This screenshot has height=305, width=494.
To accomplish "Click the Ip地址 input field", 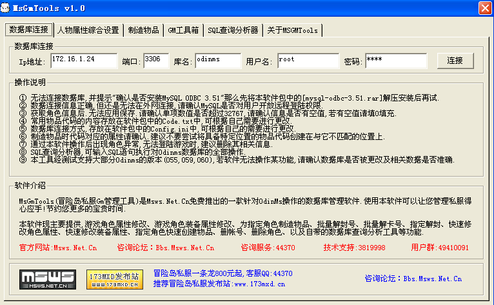I will 84,61.
